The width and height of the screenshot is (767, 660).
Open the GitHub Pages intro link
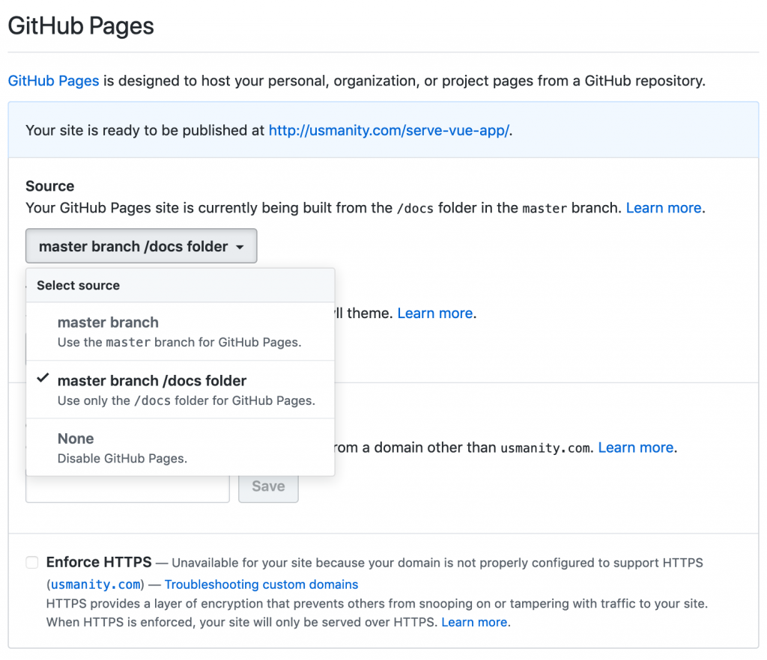pyautogui.click(x=53, y=81)
